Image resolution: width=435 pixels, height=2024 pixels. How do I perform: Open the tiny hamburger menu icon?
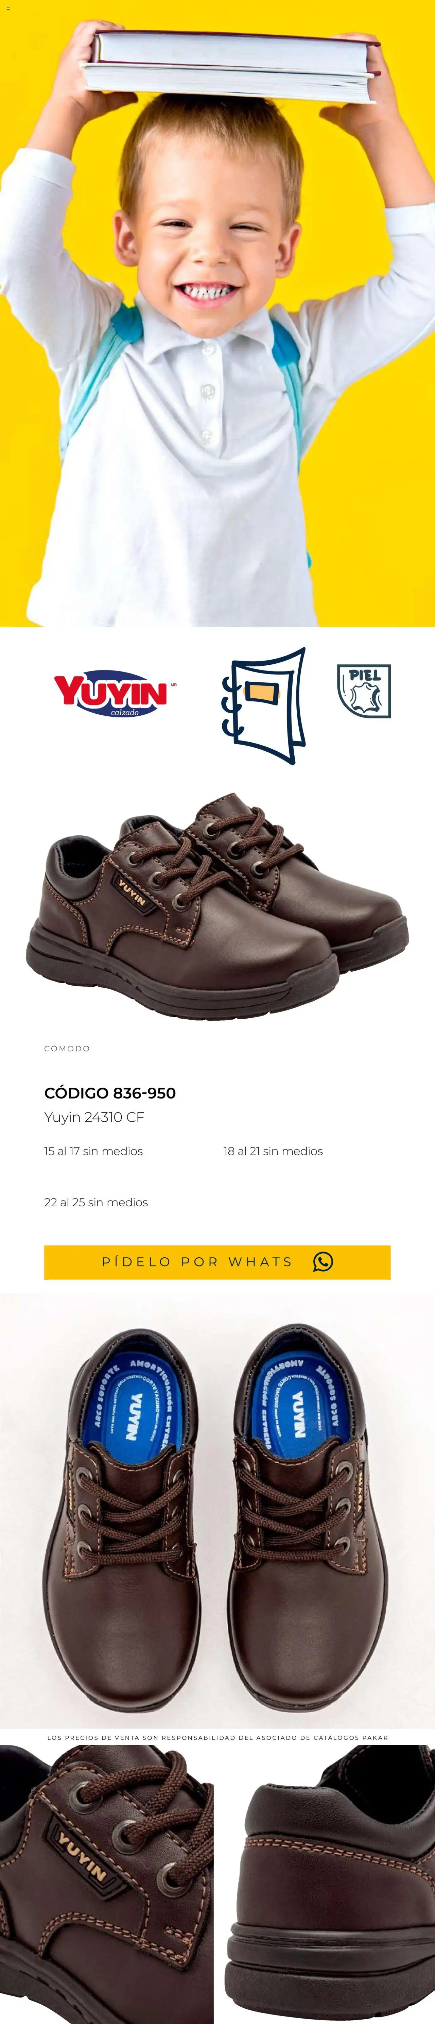8,8
